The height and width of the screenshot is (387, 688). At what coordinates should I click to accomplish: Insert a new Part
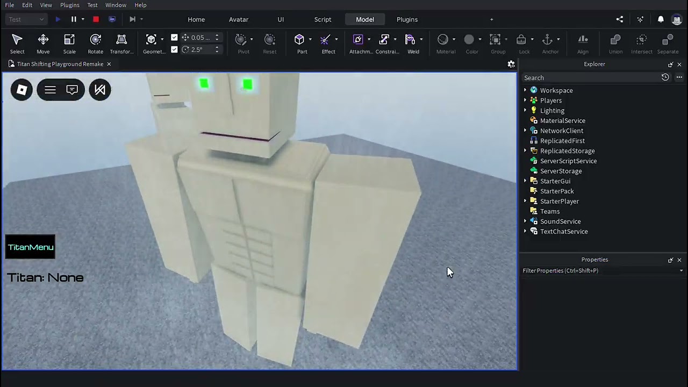click(x=299, y=40)
